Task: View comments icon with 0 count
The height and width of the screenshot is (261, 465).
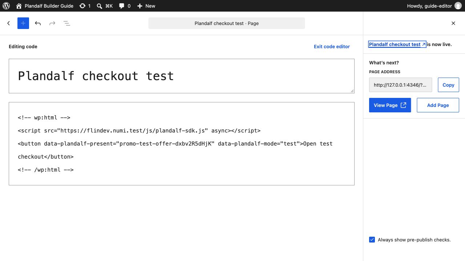Action: coord(125,6)
